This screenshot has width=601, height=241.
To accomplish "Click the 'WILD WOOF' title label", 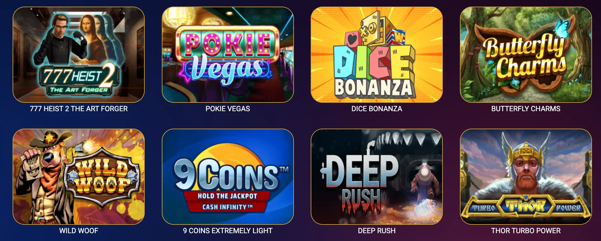I will click(79, 231).
